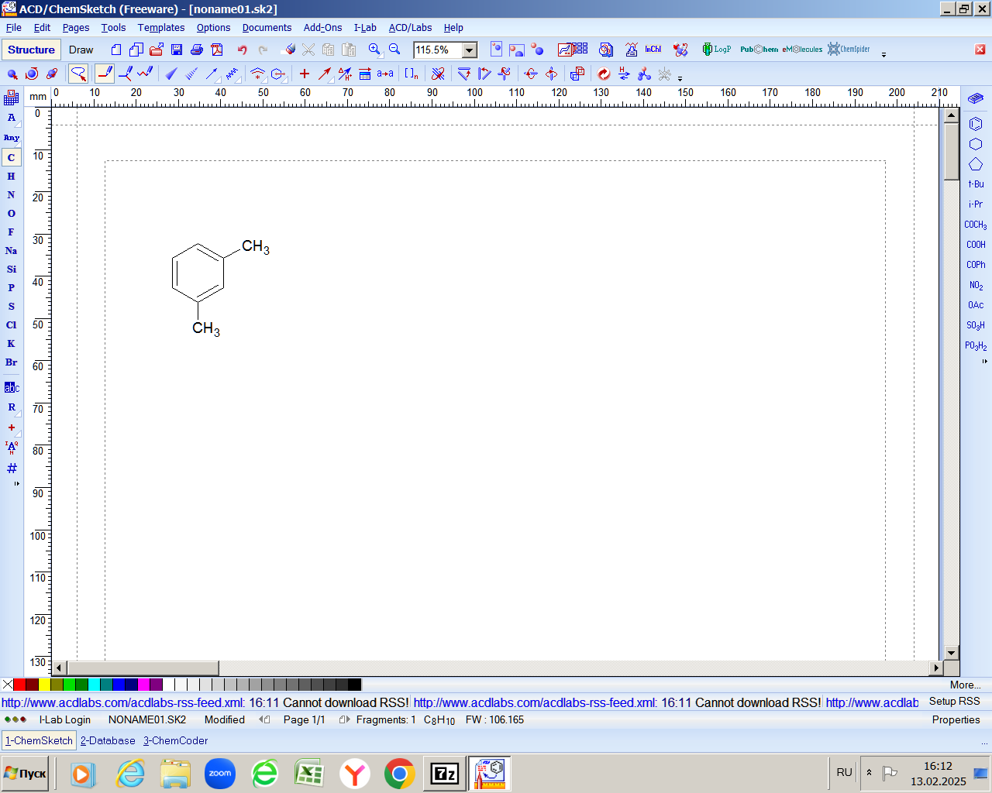The image size is (992, 793).
Task: Click the LogP calculation icon
Action: tap(717, 50)
